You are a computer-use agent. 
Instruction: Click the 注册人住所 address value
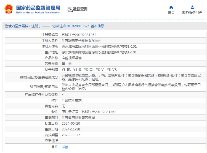[99, 47]
